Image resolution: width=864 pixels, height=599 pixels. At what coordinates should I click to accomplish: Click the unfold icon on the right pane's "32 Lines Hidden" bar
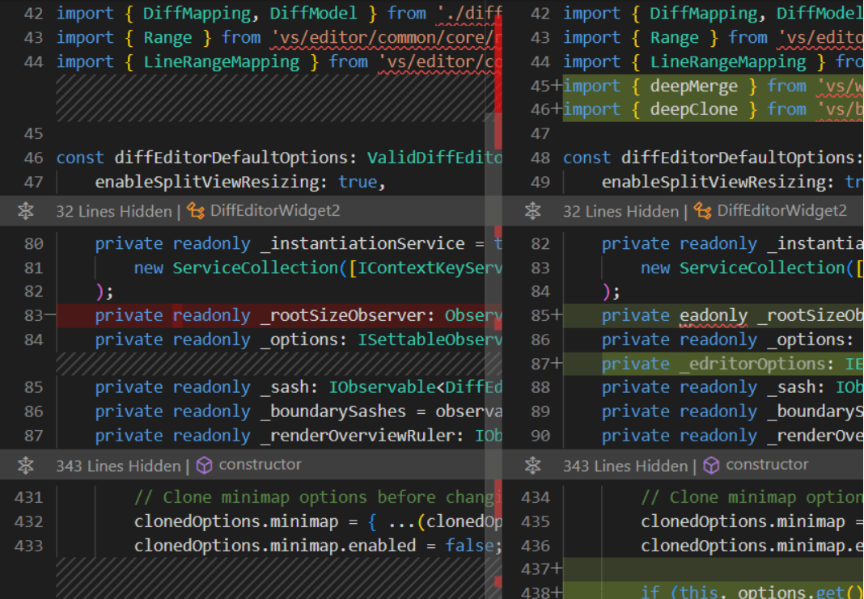pyautogui.click(x=532, y=211)
